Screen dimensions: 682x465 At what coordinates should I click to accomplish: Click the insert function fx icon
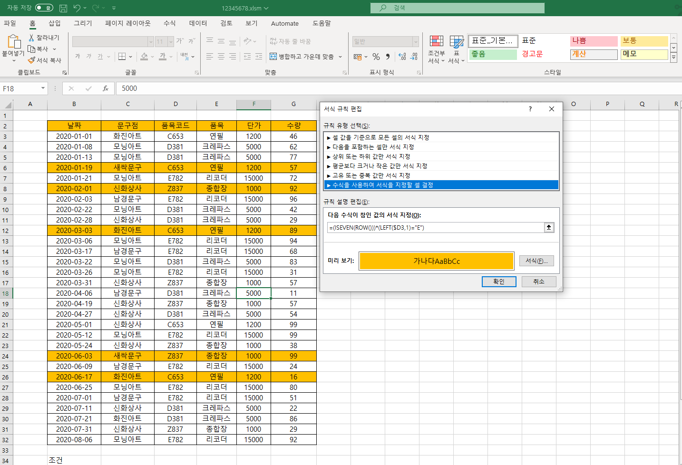(106, 88)
